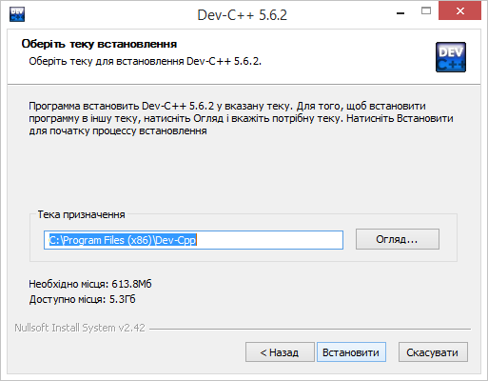Cancel setup with Скасувати button
This screenshot has height=381, width=488.
(433, 352)
